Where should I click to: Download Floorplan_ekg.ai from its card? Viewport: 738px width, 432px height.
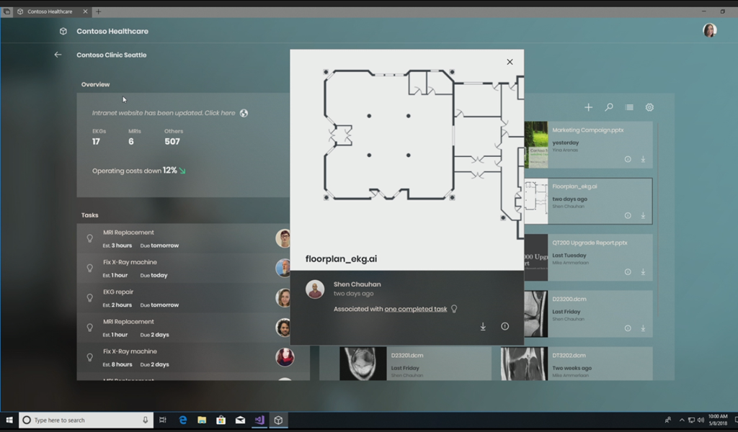pos(643,216)
